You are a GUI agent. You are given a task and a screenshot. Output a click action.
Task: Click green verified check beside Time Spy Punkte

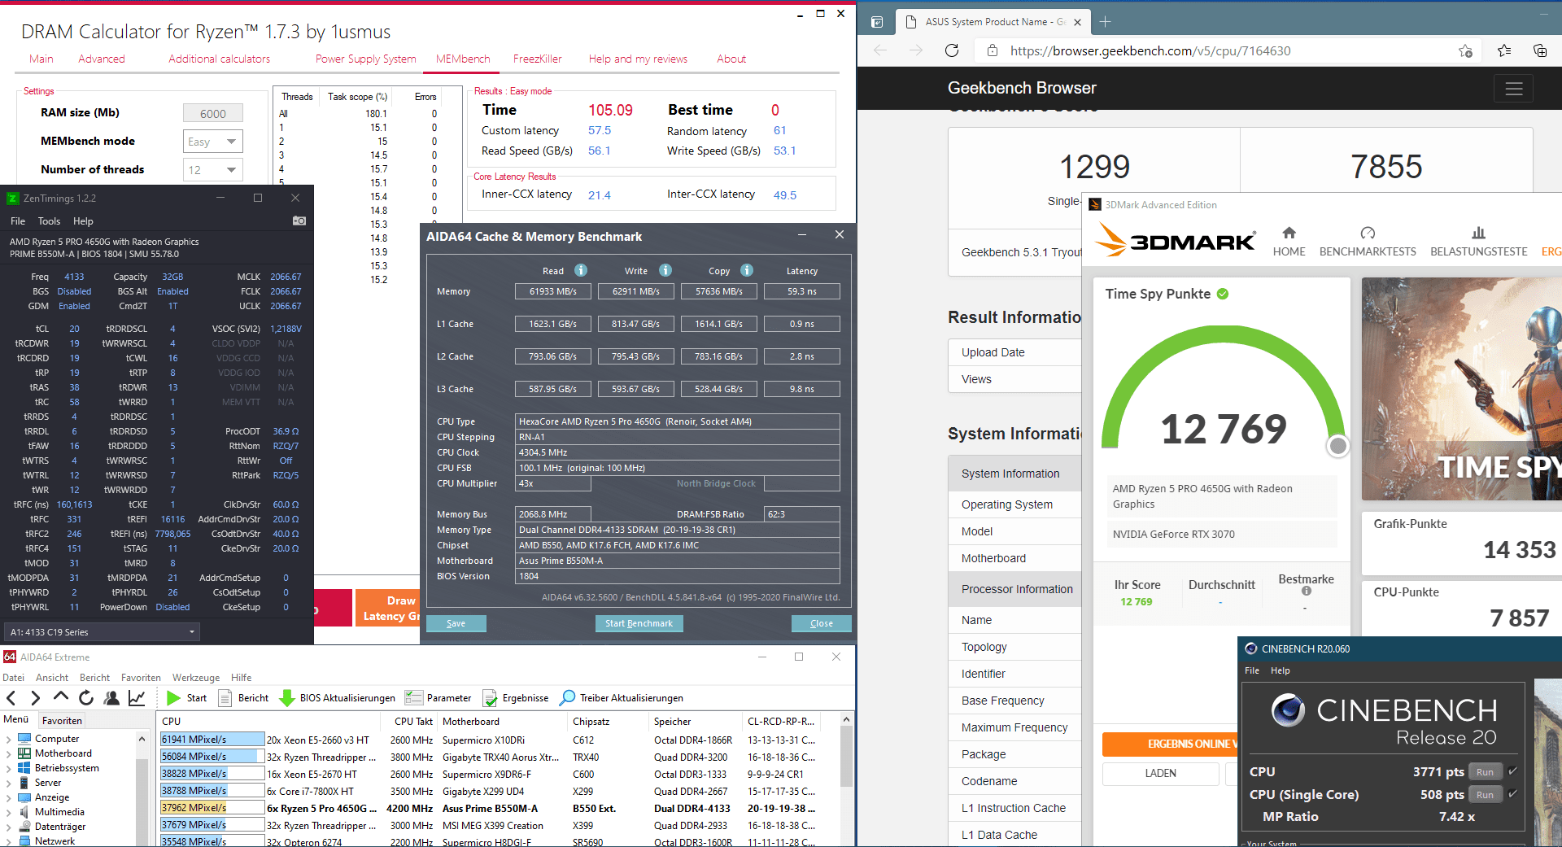(1223, 294)
